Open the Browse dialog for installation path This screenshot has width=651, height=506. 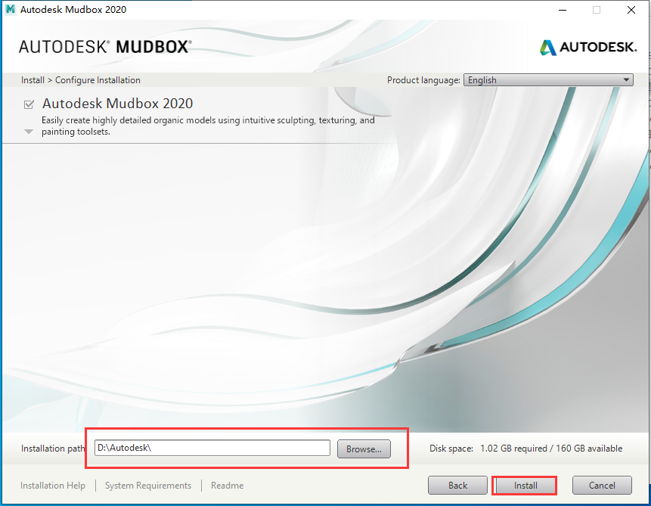pos(364,449)
